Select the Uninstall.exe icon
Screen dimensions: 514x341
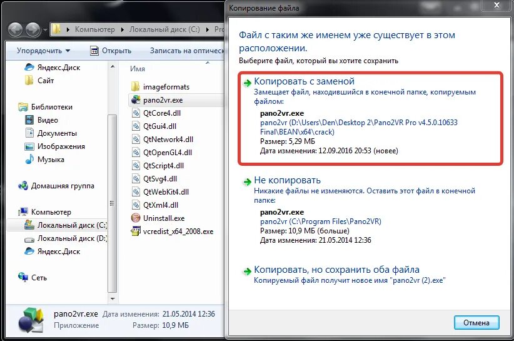[136, 218]
